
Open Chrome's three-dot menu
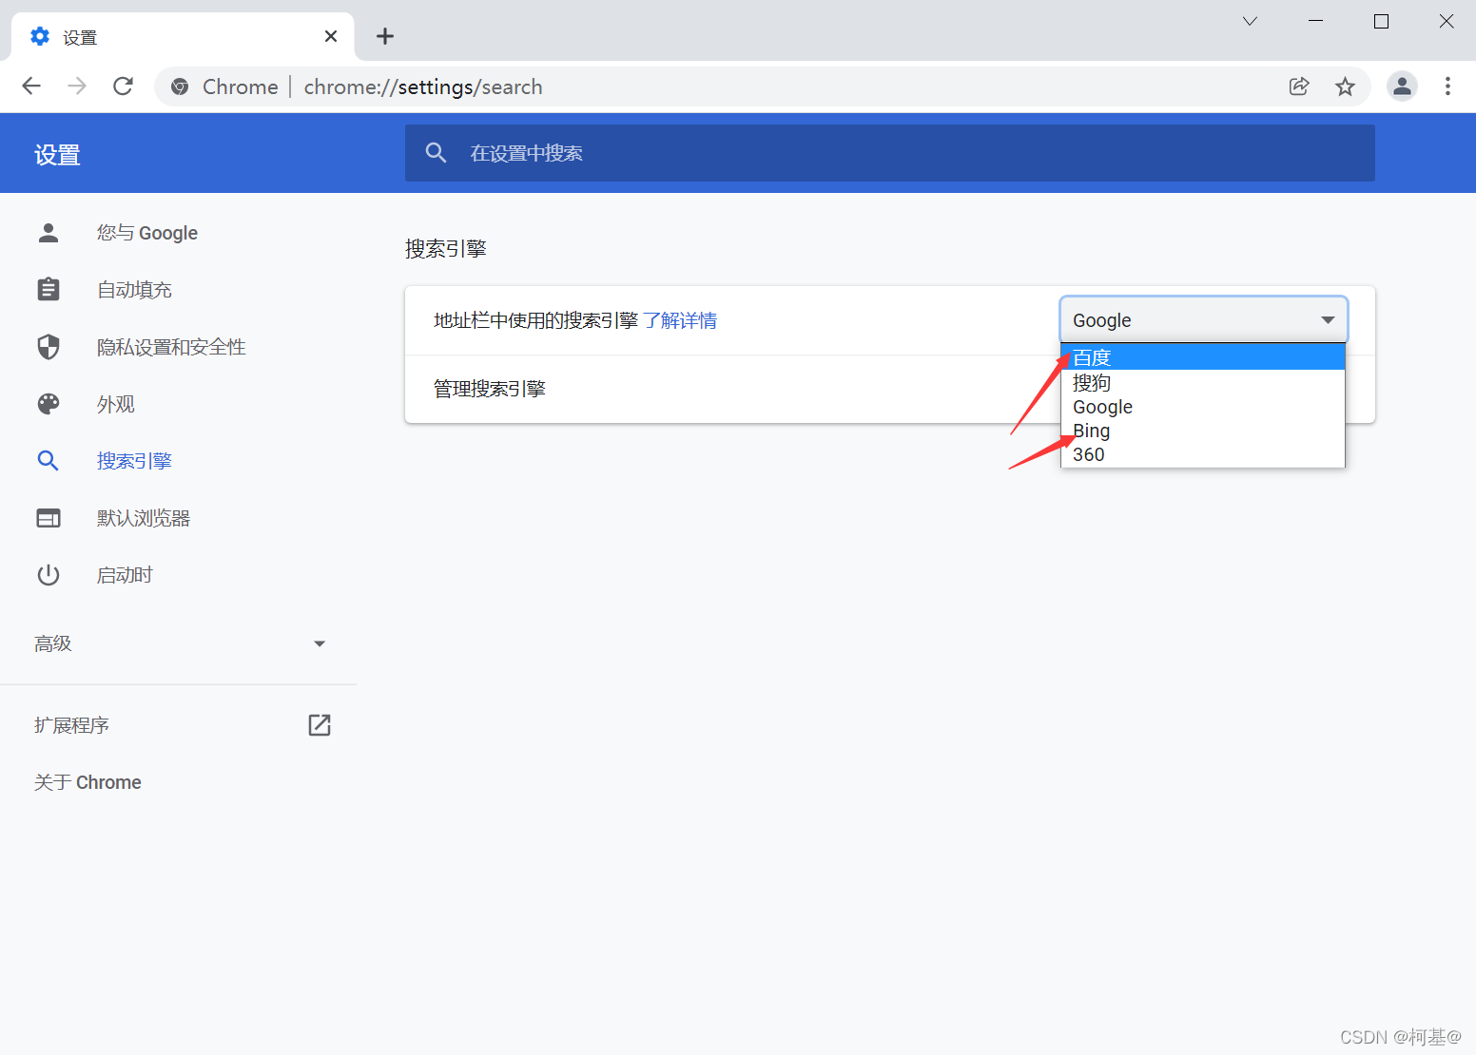point(1447,86)
